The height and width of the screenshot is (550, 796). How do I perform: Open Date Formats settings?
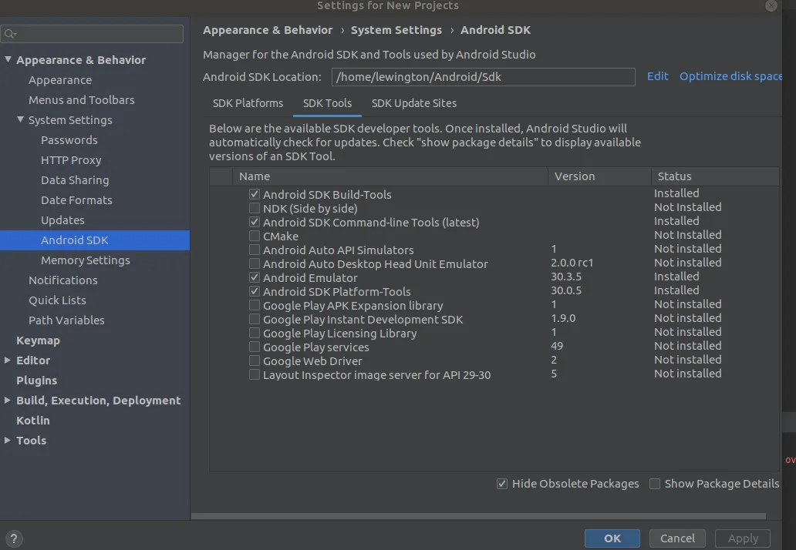click(x=76, y=200)
